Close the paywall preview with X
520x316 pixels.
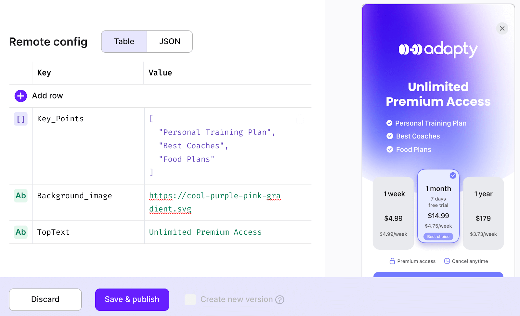point(502,29)
